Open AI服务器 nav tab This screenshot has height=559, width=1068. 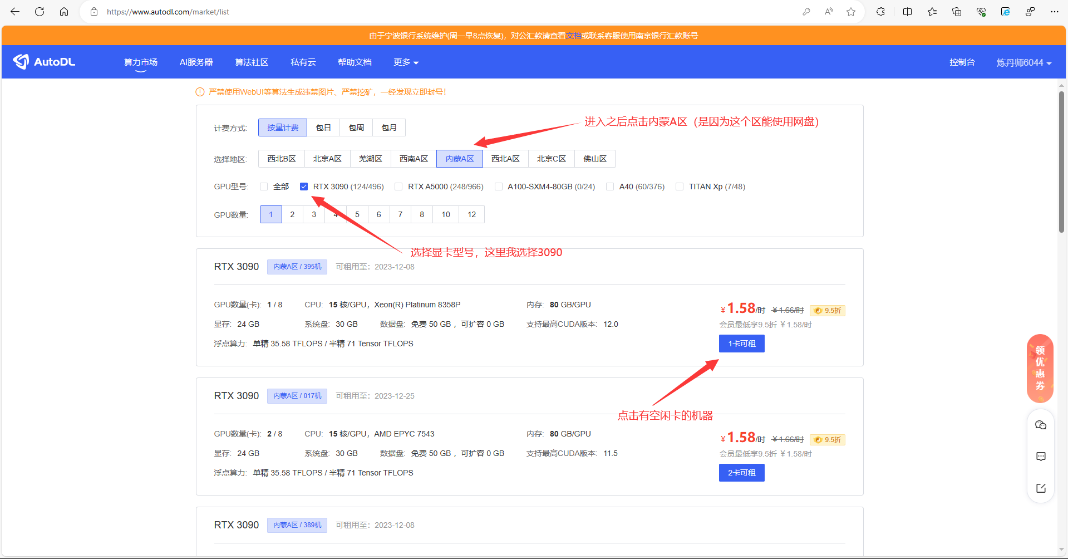tap(196, 62)
